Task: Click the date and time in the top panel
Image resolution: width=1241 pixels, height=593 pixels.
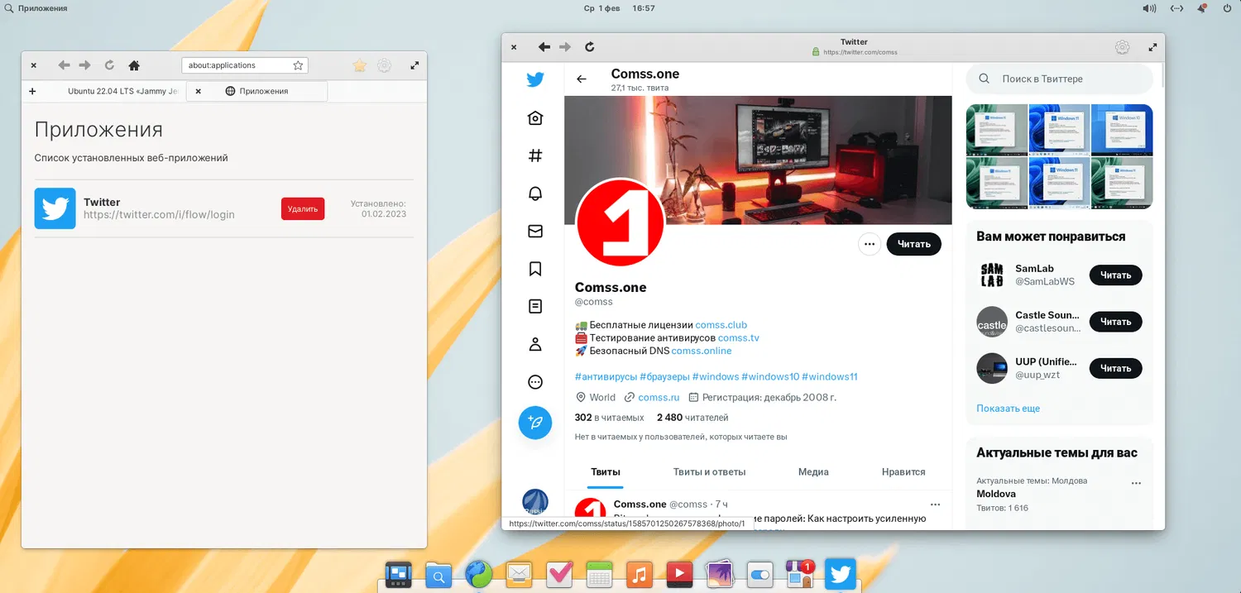Action: click(619, 8)
